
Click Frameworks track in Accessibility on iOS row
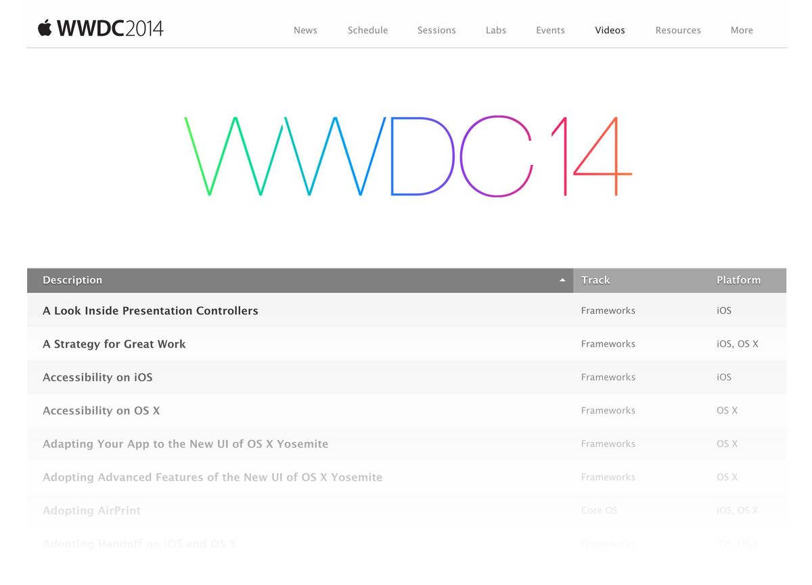(608, 377)
